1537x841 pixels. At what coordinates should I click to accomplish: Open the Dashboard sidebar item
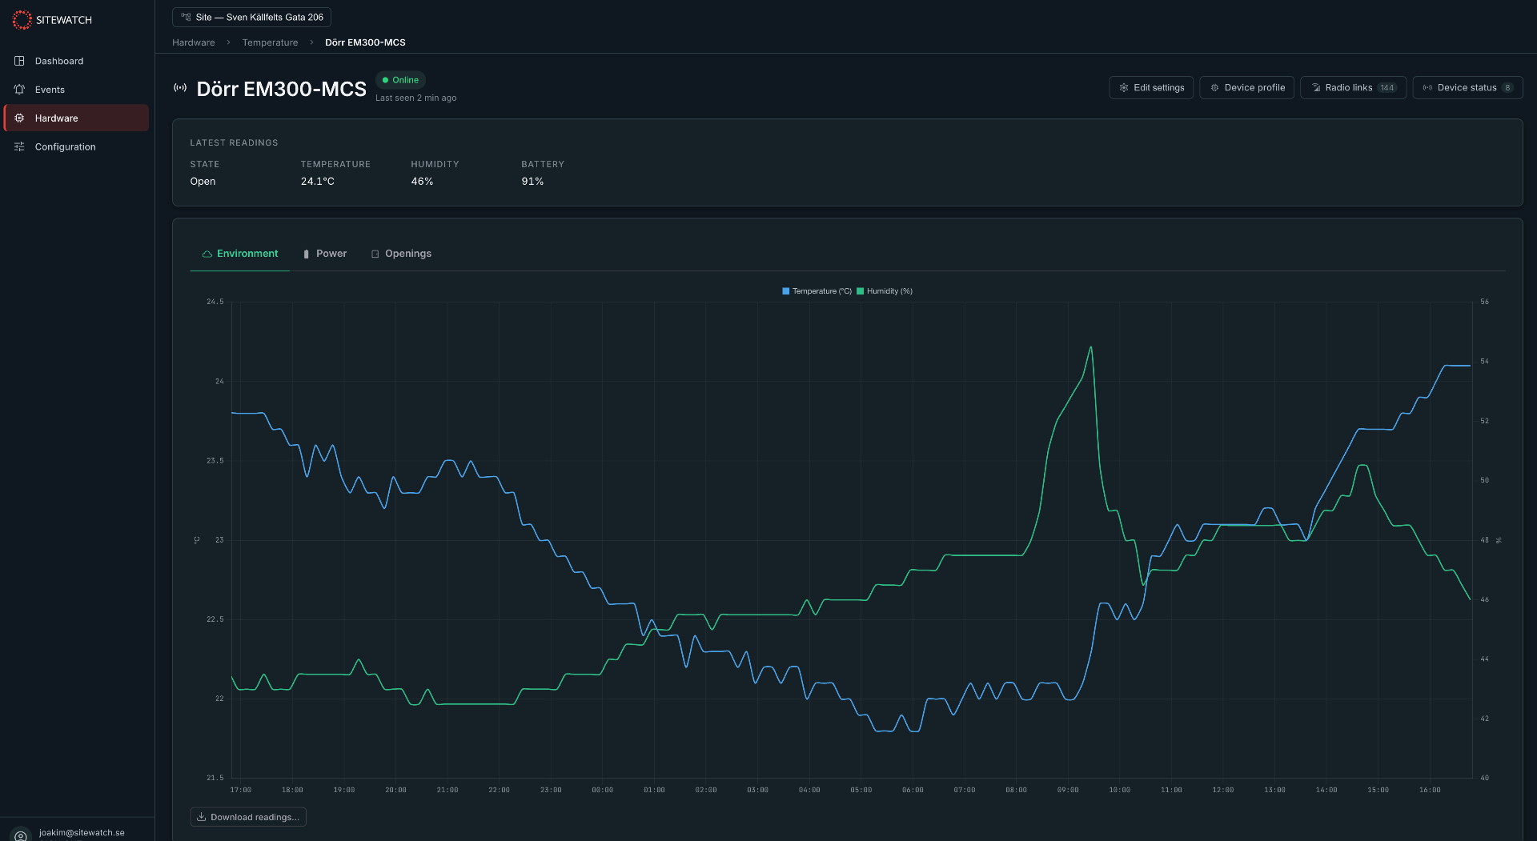point(76,61)
